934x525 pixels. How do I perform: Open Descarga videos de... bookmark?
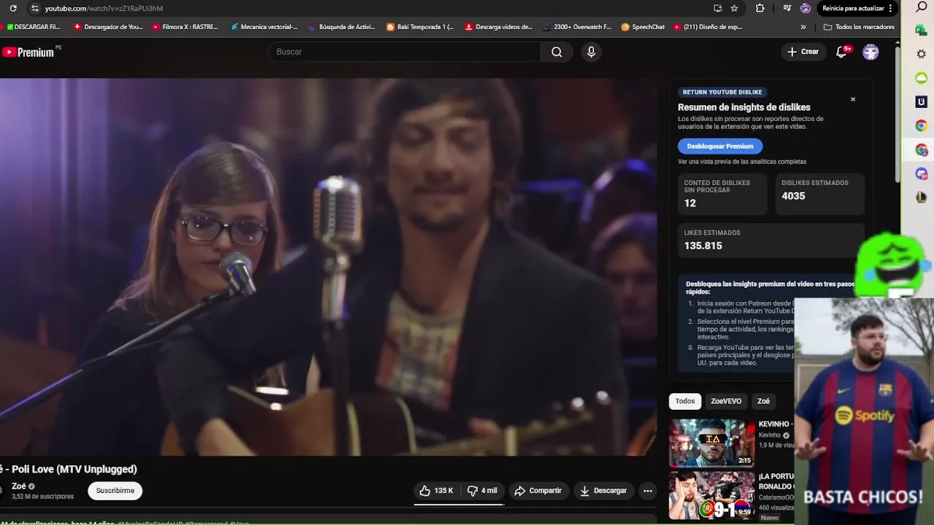[x=498, y=27]
